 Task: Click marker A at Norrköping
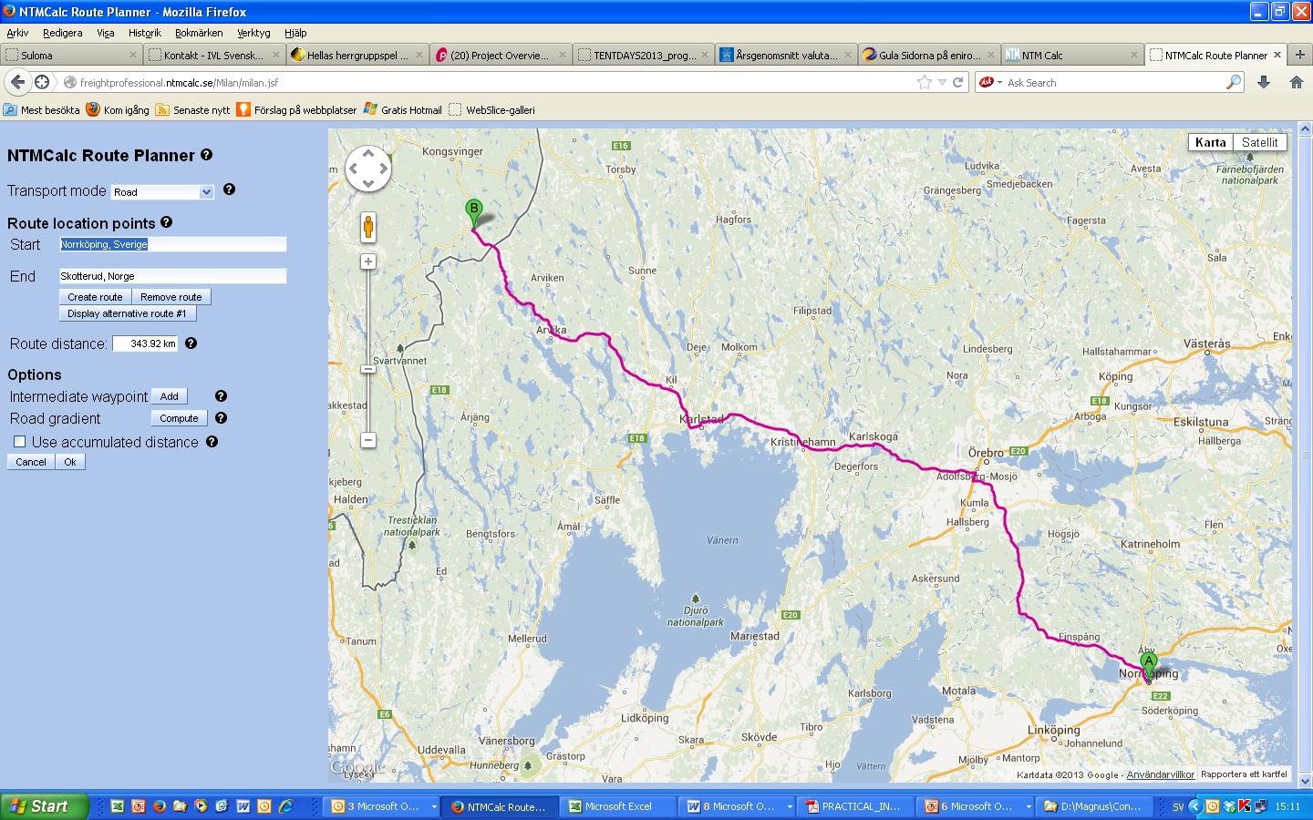click(x=1149, y=666)
